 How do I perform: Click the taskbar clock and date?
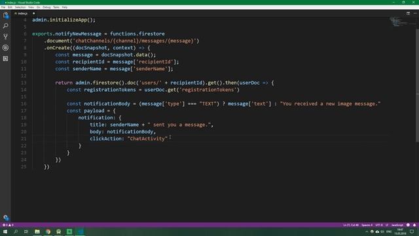tap(400, 231)
